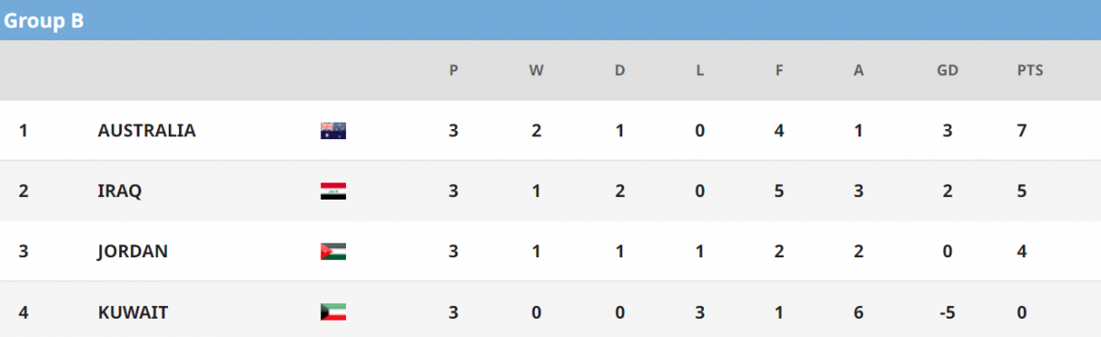Click the Kuwait flag icon
Viewport: 1101px width, 337px height.
[x=333, y=311]
